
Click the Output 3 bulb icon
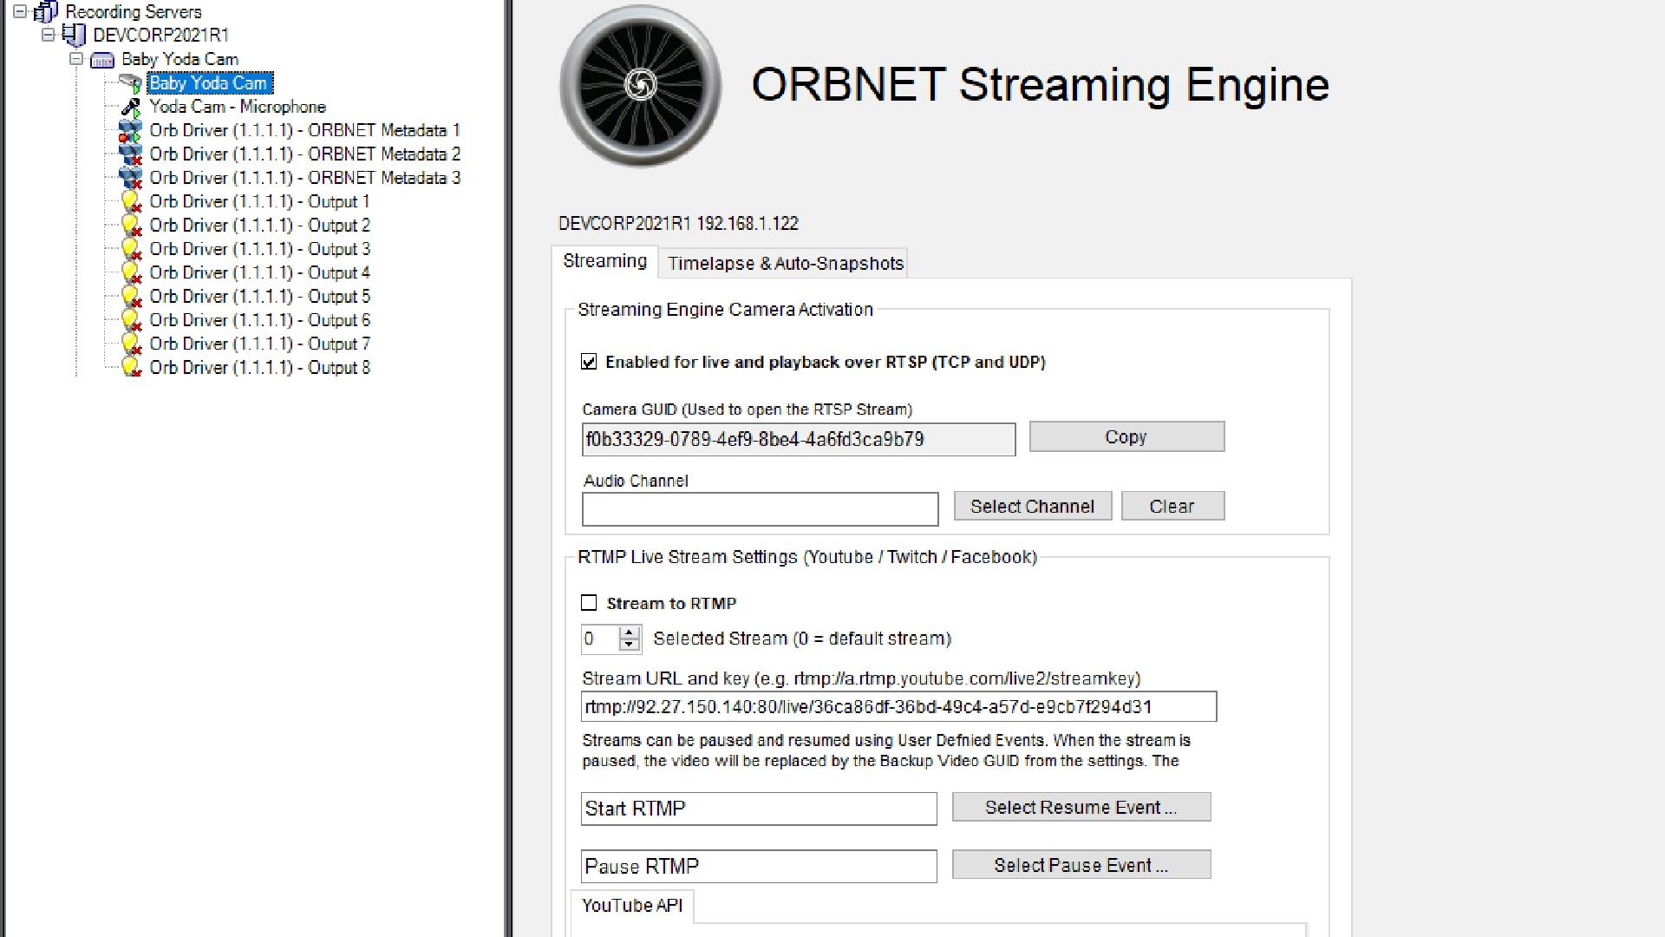pos(131,249)
